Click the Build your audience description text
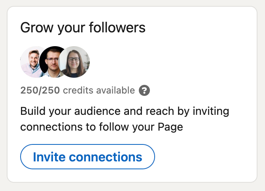This screenshot has width=265, height=191. point(125,119)
